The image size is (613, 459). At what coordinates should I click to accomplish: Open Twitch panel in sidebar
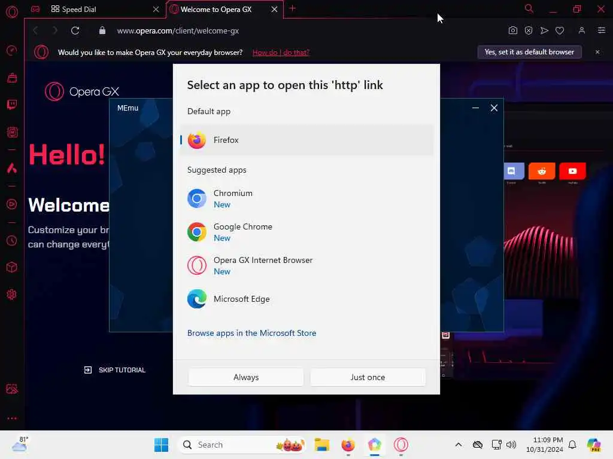(12, 105)
